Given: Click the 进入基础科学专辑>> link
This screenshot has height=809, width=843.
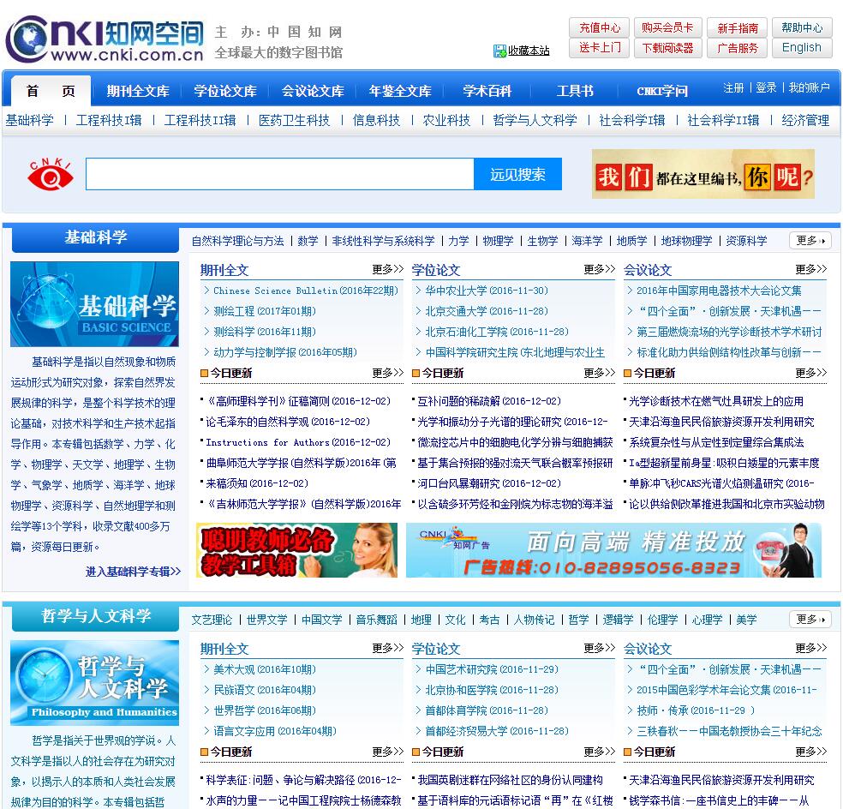Looking at the screenshot, I should pyautogui.click(x=134, y=572).
